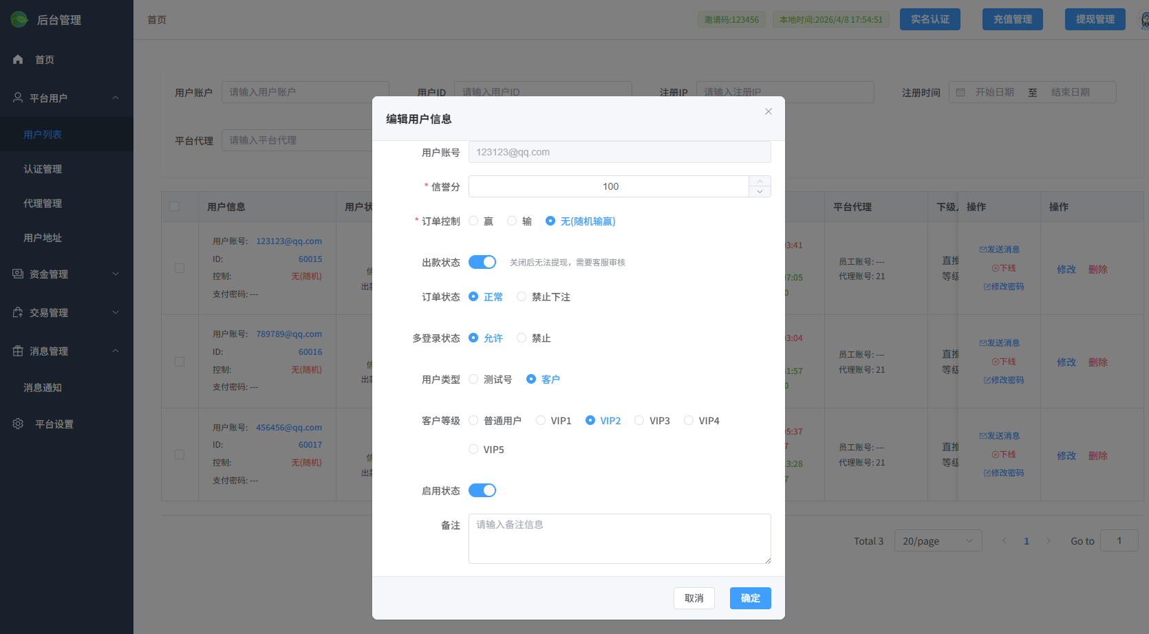Select VIP5 customer level
This screenshot has width=1149, height=634.
[473, 449]
